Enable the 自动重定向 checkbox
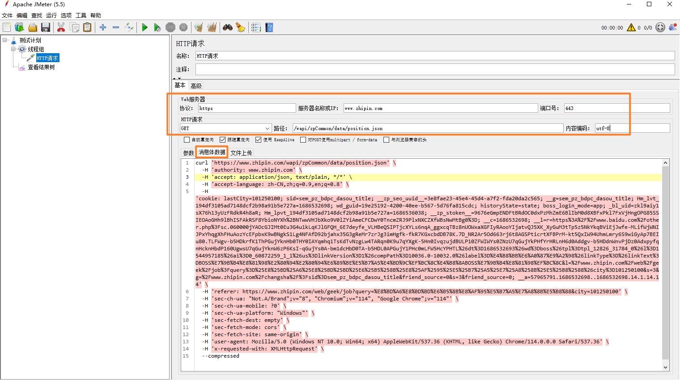The width and height of the screenshot is (680, 380). 187,140
